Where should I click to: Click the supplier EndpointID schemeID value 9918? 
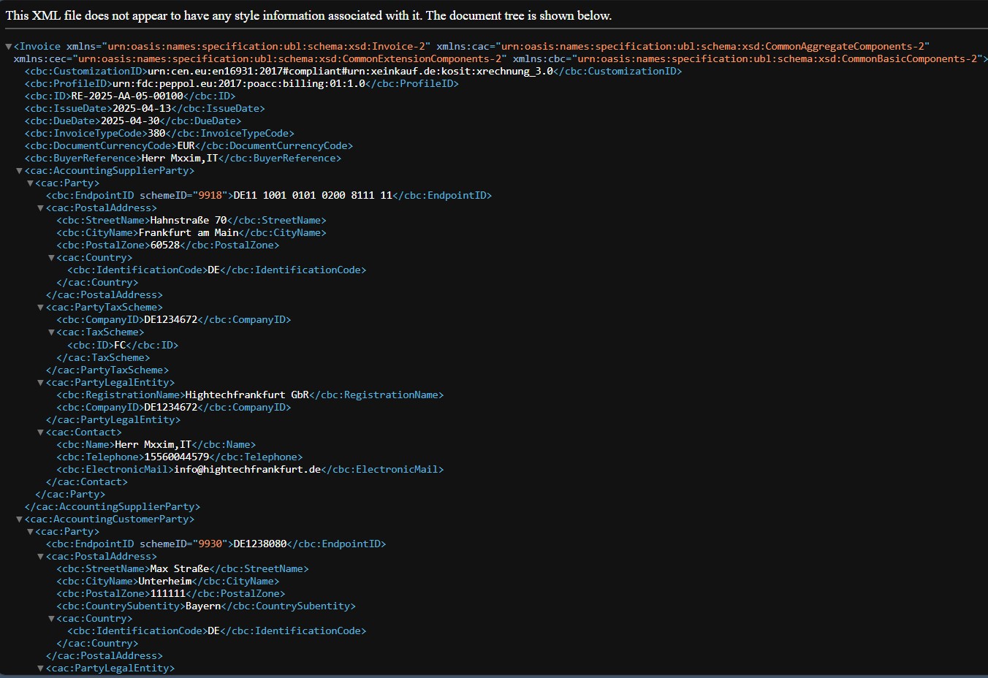(x=210, y=195)
